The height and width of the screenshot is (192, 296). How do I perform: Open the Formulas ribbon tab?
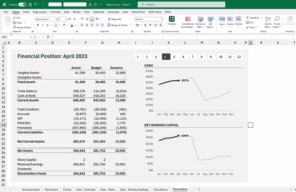point(55,12)
